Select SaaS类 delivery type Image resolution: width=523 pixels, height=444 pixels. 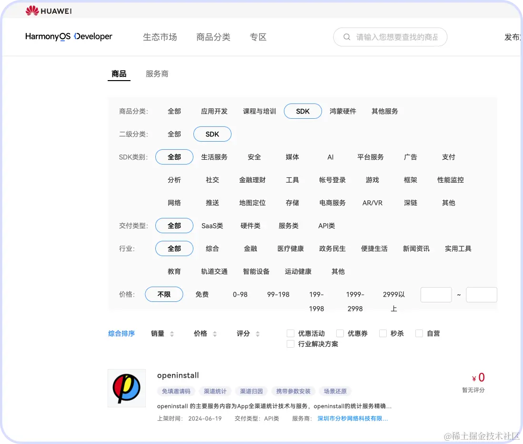[212, 226]
